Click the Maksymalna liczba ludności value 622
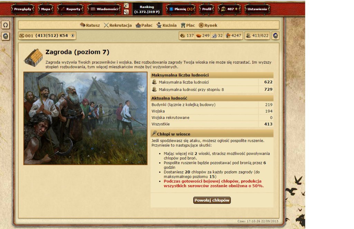354x229 pixels. click(268, 82)
